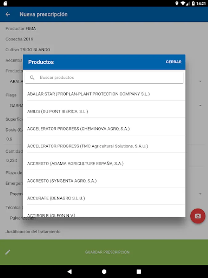Screen dimensions: 208x278
Task: Pick ACCRESTO from ADAMA AGRICULTURE ESPAÑA
Action: pos(106,163)
